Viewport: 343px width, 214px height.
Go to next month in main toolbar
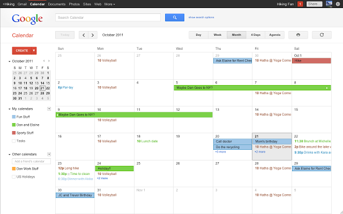[93, 35]
